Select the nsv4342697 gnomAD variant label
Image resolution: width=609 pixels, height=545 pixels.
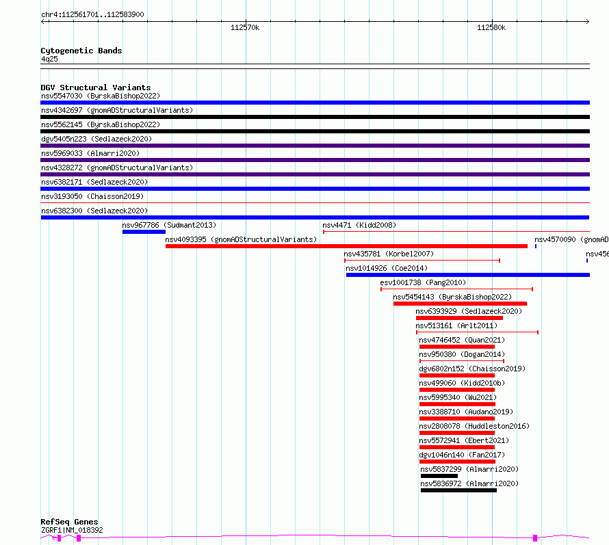117,110
